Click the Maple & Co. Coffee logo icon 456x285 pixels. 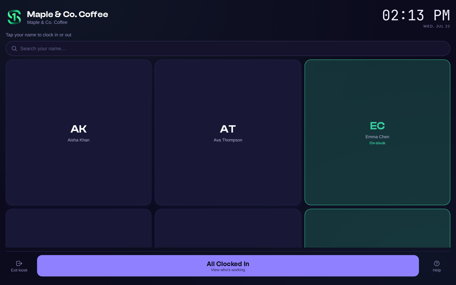coord(14,17)
